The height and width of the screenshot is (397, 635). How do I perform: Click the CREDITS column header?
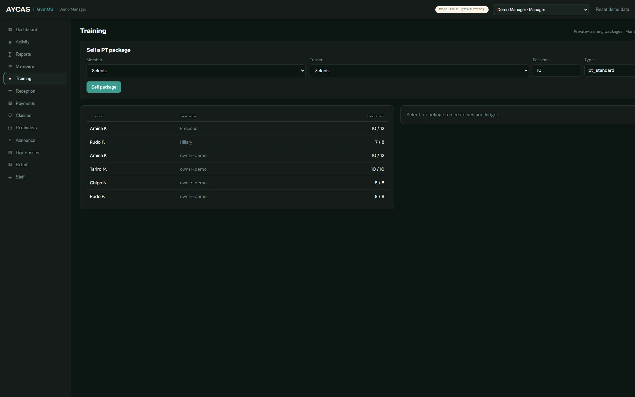pos(375,116)
